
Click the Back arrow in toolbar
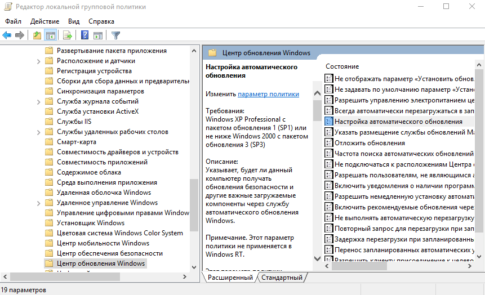coord(7,35)
